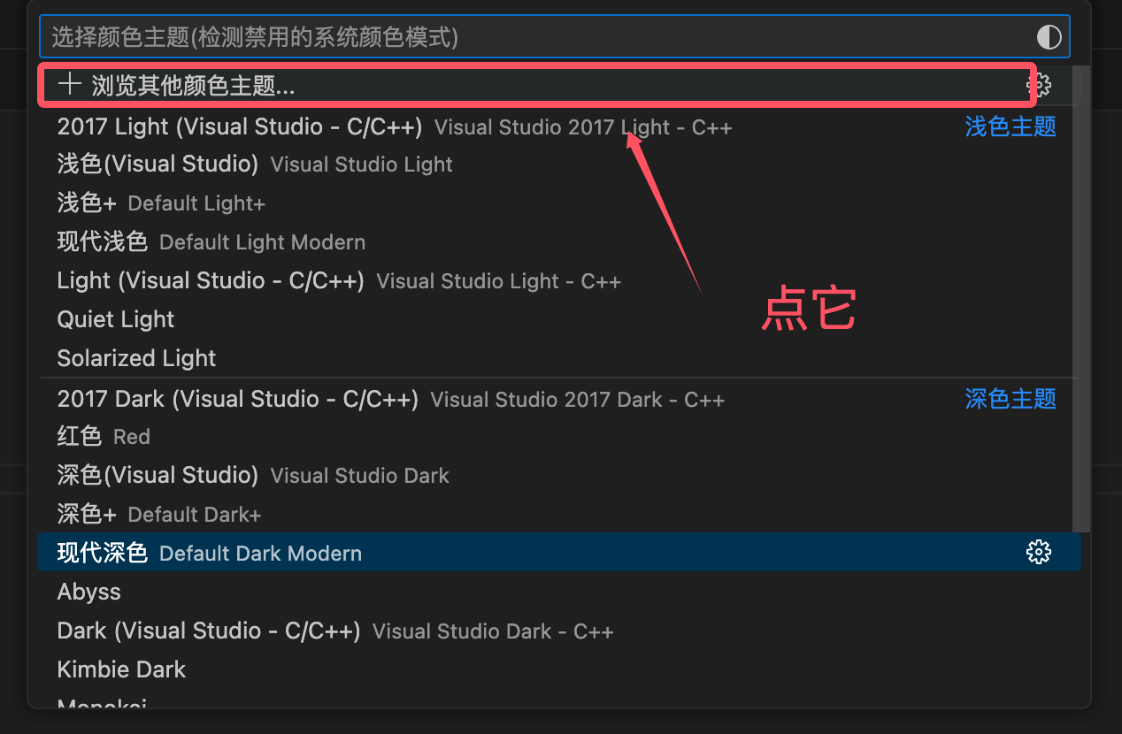
Task: Click gear icon beside Default Dark Modern
Action: coord(1038,553)
